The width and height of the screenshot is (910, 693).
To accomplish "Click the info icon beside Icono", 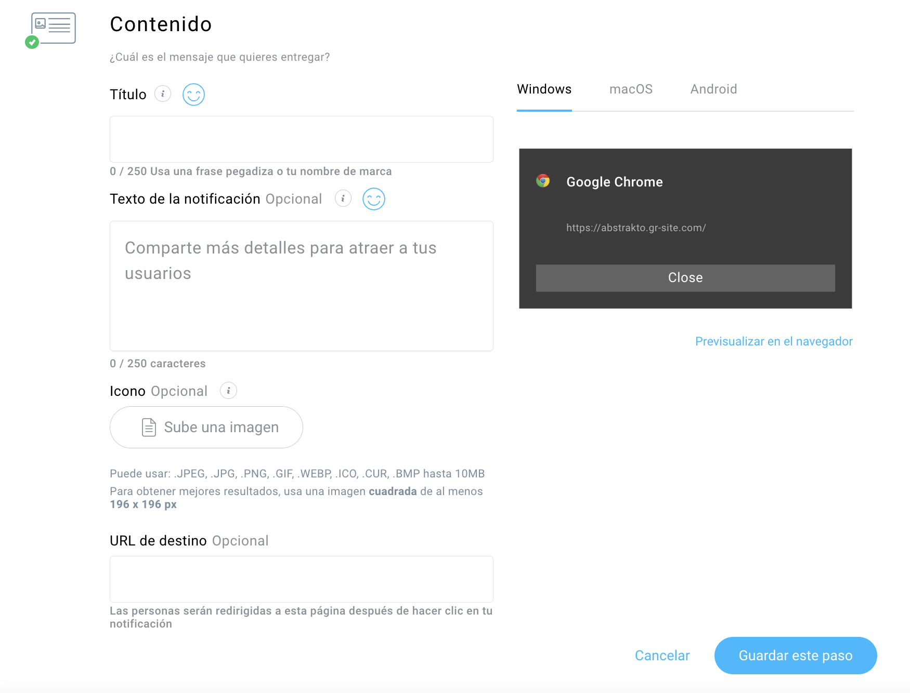I will tap(228, 391).
